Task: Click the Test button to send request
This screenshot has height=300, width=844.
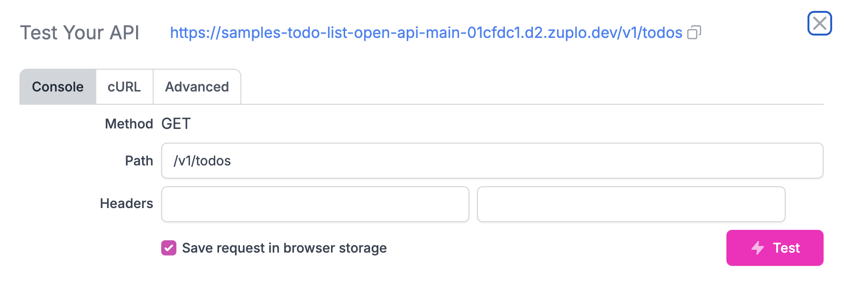Action: coord(775,248)
